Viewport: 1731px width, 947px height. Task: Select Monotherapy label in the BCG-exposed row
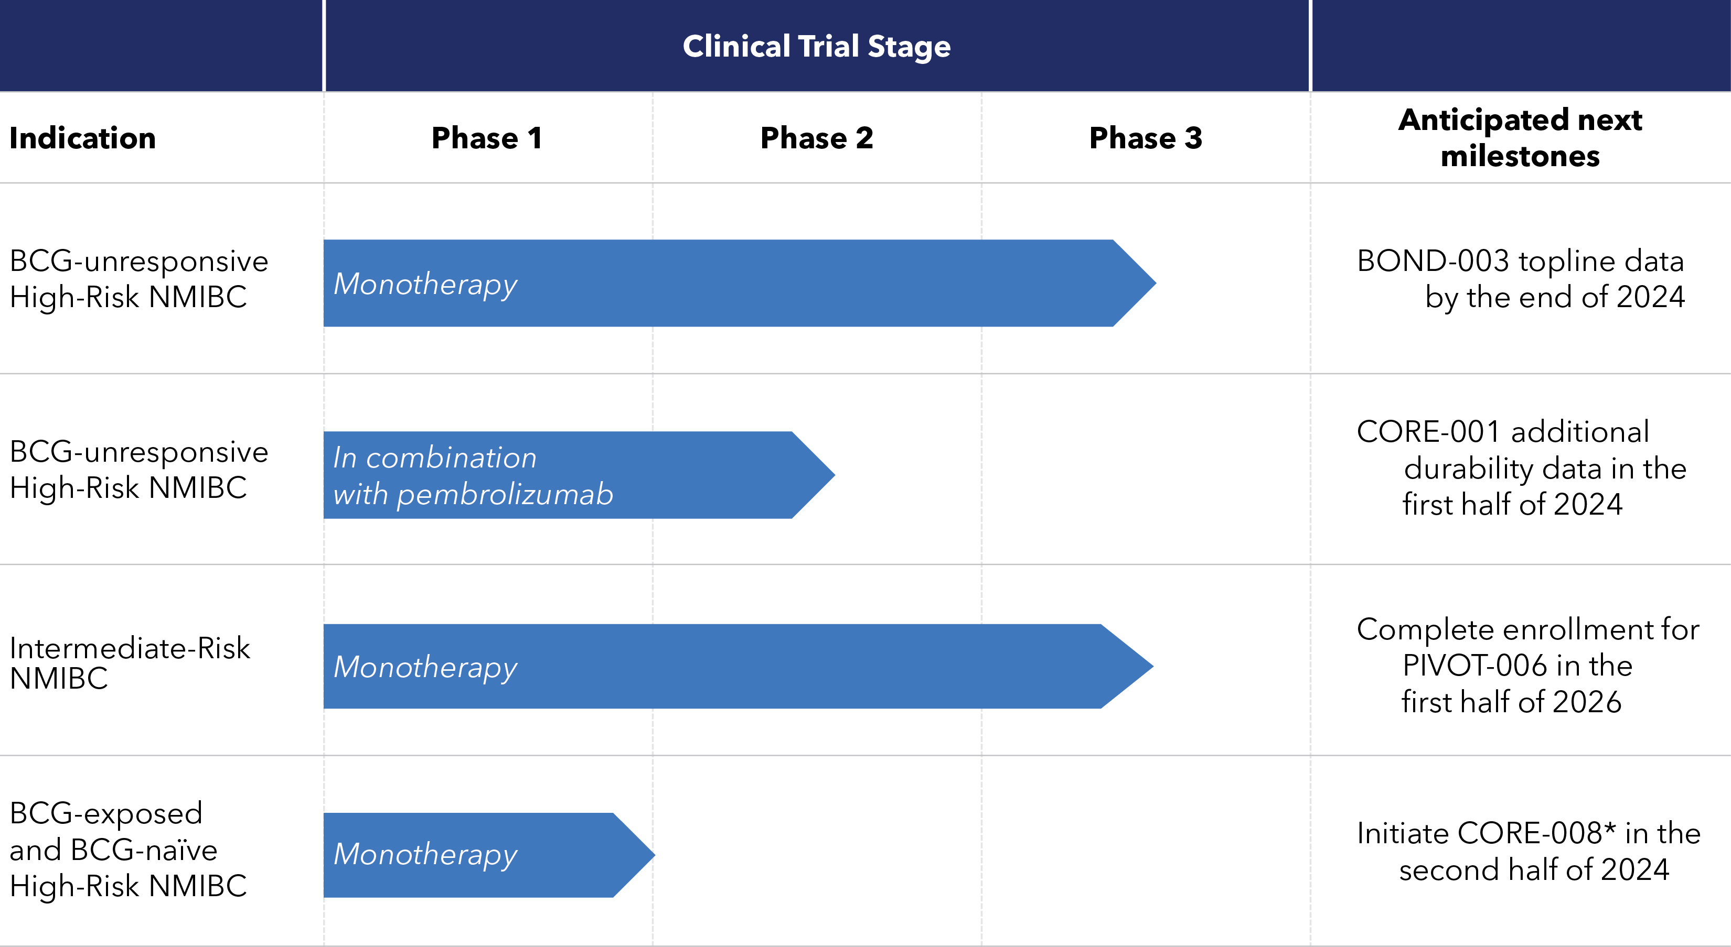425,854
